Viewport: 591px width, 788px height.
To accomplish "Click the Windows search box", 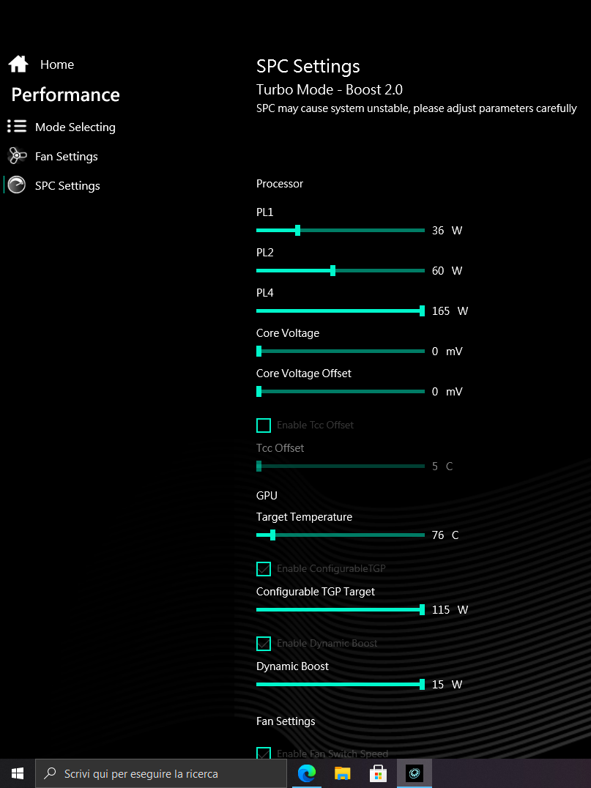I will (x=161, y=773).
